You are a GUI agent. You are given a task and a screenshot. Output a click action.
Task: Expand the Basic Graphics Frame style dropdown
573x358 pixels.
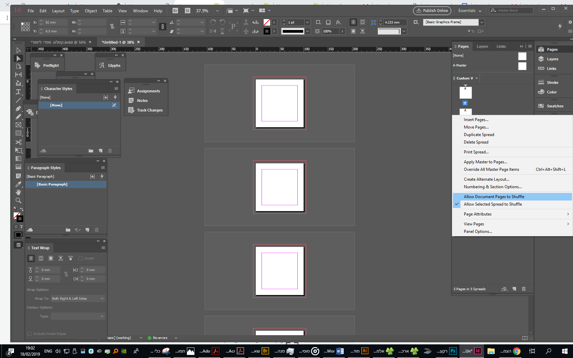pyautogui.click(x=482, y=22)
